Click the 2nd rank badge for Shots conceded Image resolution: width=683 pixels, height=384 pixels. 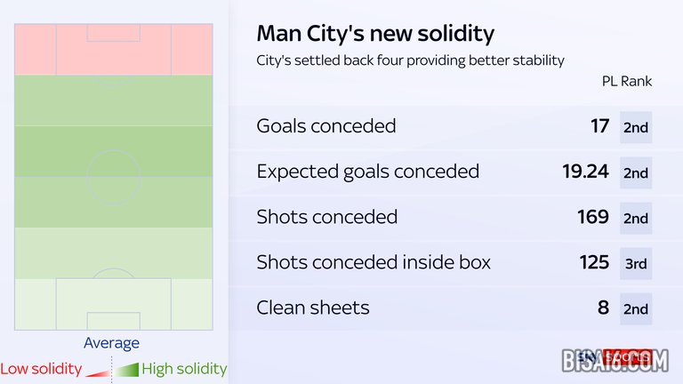[636, 218]
